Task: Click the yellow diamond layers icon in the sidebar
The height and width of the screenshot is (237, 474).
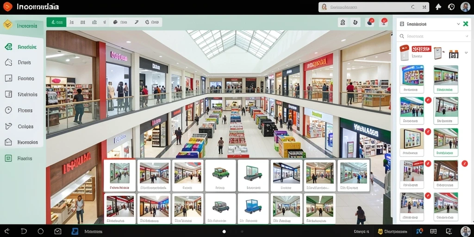Action: [x=7, y=25]
